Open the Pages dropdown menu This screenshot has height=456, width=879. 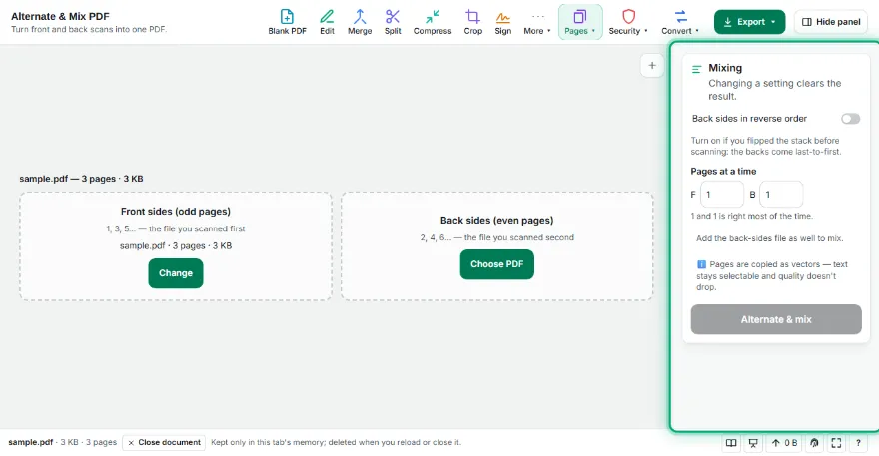tap(580, 22)
